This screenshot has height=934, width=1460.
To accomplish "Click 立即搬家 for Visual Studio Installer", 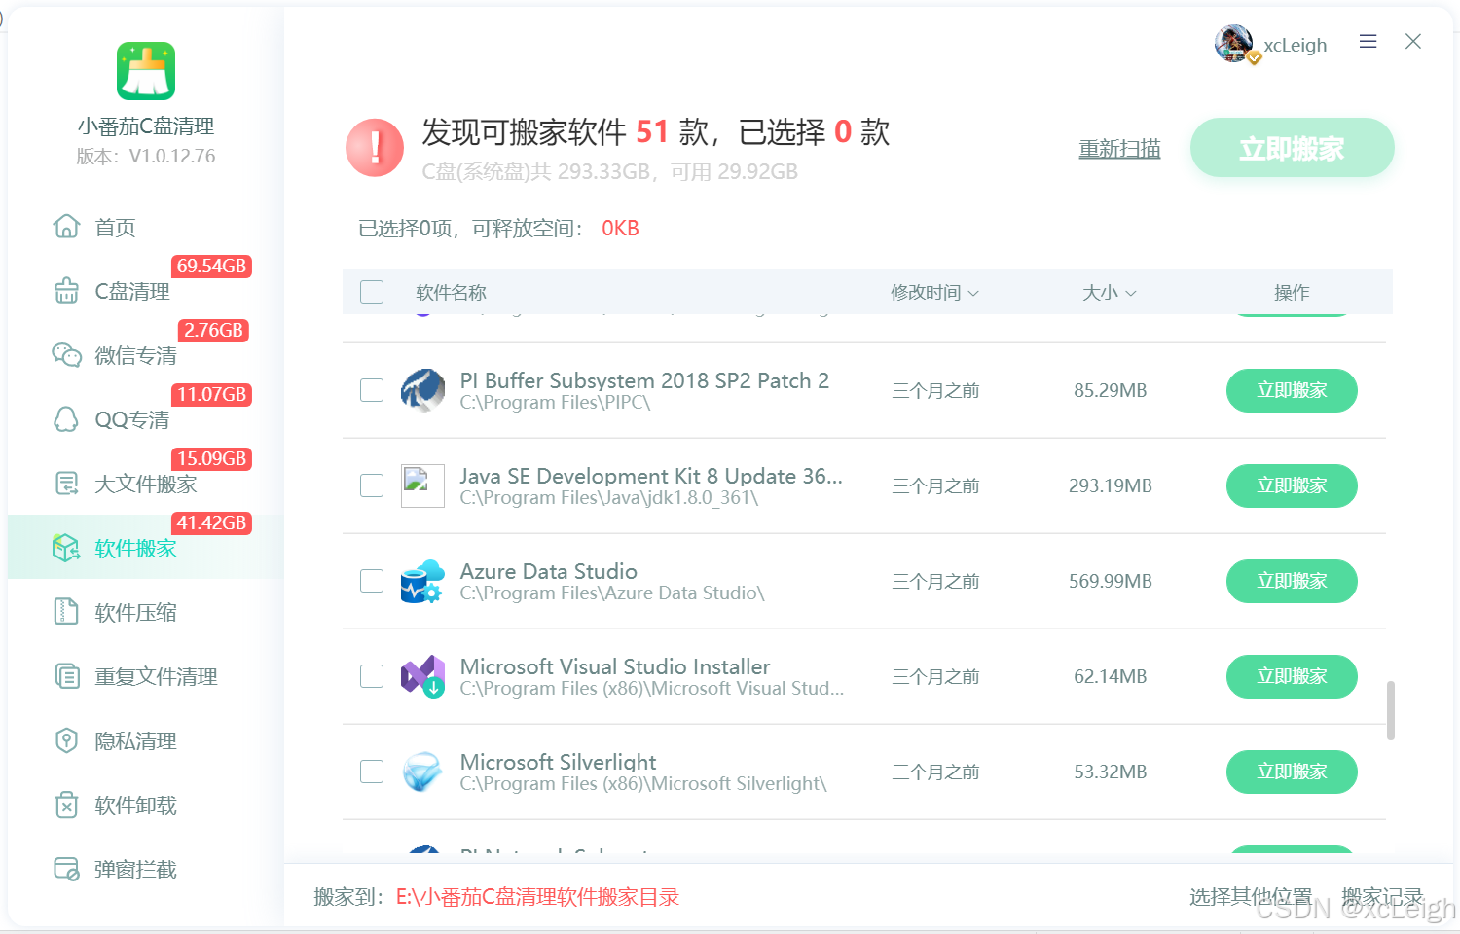I will pyautogui.click(x=1292, y=676).
